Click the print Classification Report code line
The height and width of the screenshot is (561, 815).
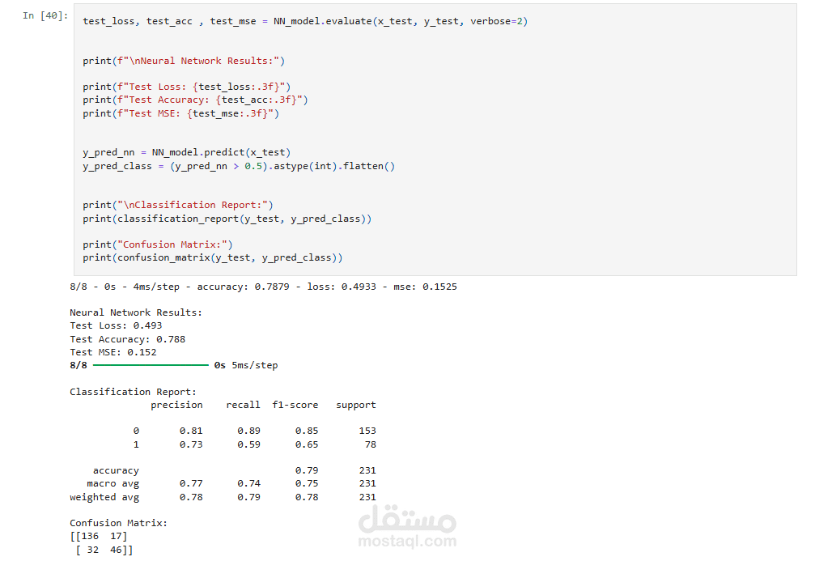click(x=178, y=205)
